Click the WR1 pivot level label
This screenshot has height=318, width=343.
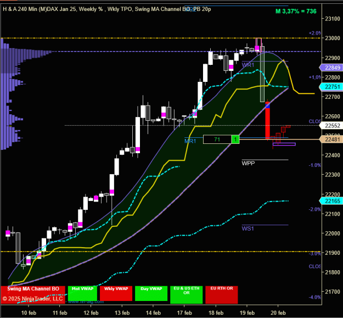(248, 65)
